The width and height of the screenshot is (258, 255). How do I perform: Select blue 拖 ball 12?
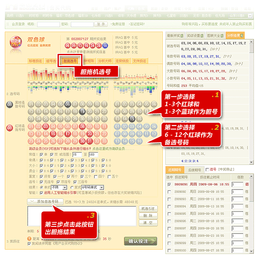(x=154, y=134)
